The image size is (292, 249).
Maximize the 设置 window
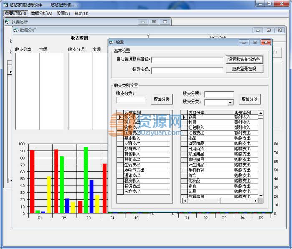(x=255, y=42)
